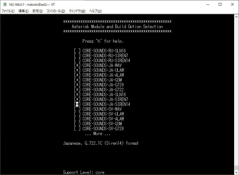
Task: Enable CORE-SOUNDS-SV-ULAW checkbox
Action: [77, 114]
